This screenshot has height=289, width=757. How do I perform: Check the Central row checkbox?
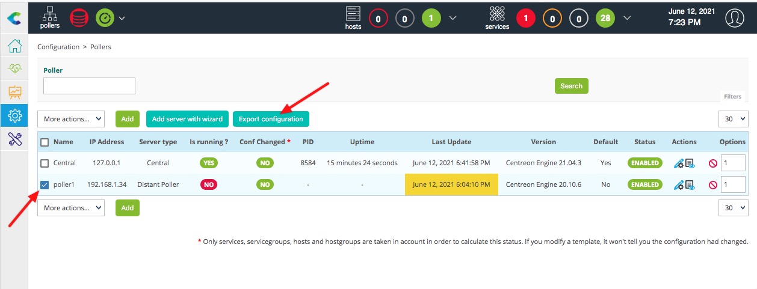(45, 163)
